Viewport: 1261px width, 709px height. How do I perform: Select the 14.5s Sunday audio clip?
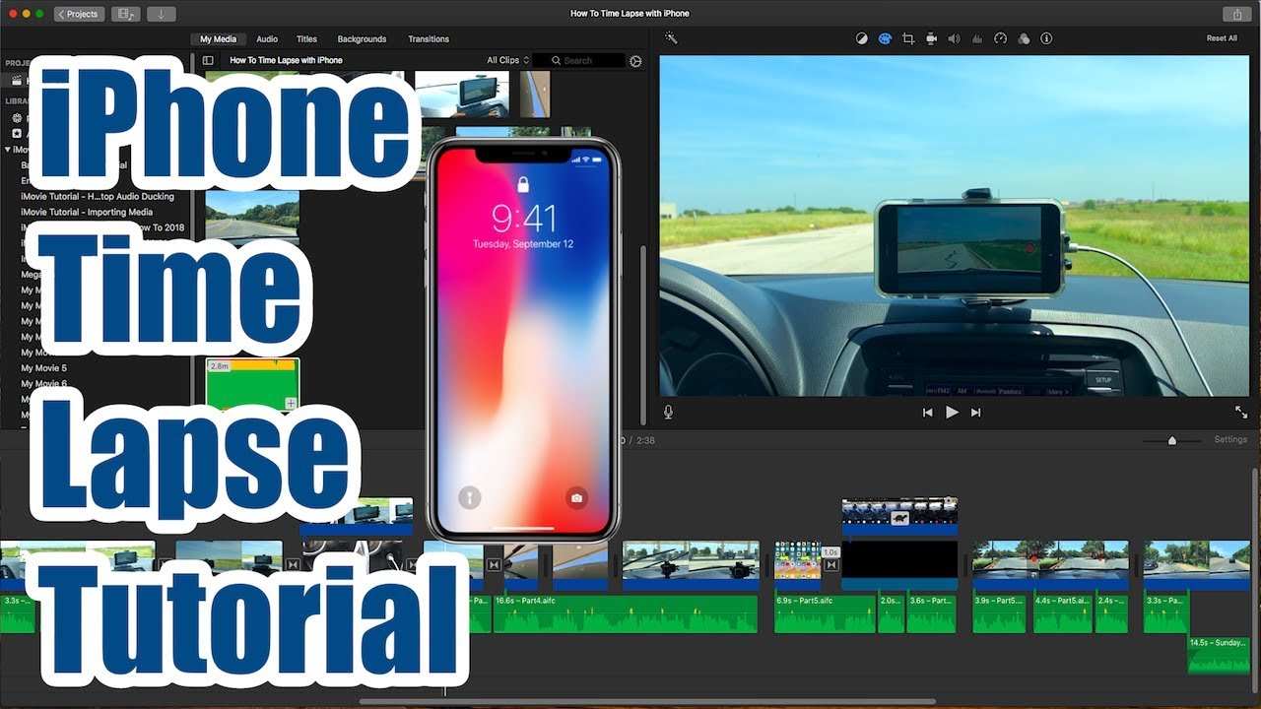1219,655
